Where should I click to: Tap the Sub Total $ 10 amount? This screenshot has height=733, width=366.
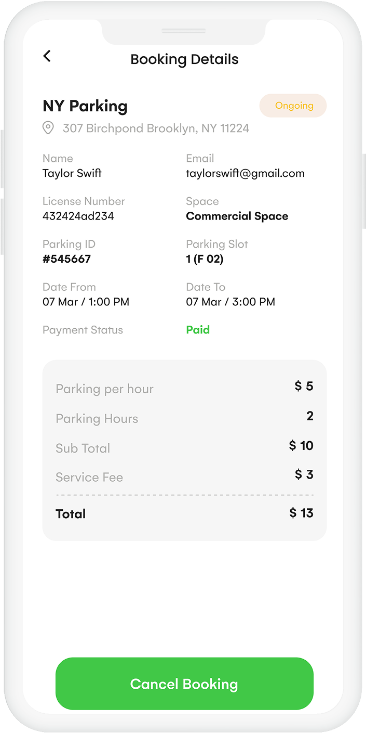[301, 446]
